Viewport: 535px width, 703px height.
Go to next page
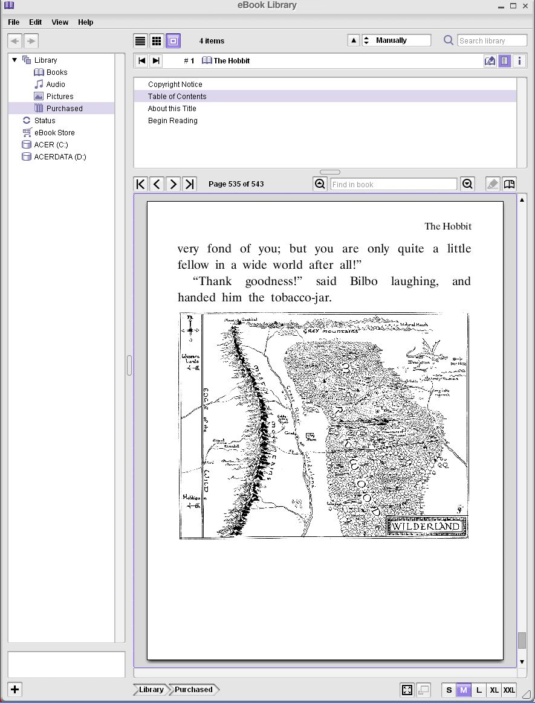[x=173, y=184]
